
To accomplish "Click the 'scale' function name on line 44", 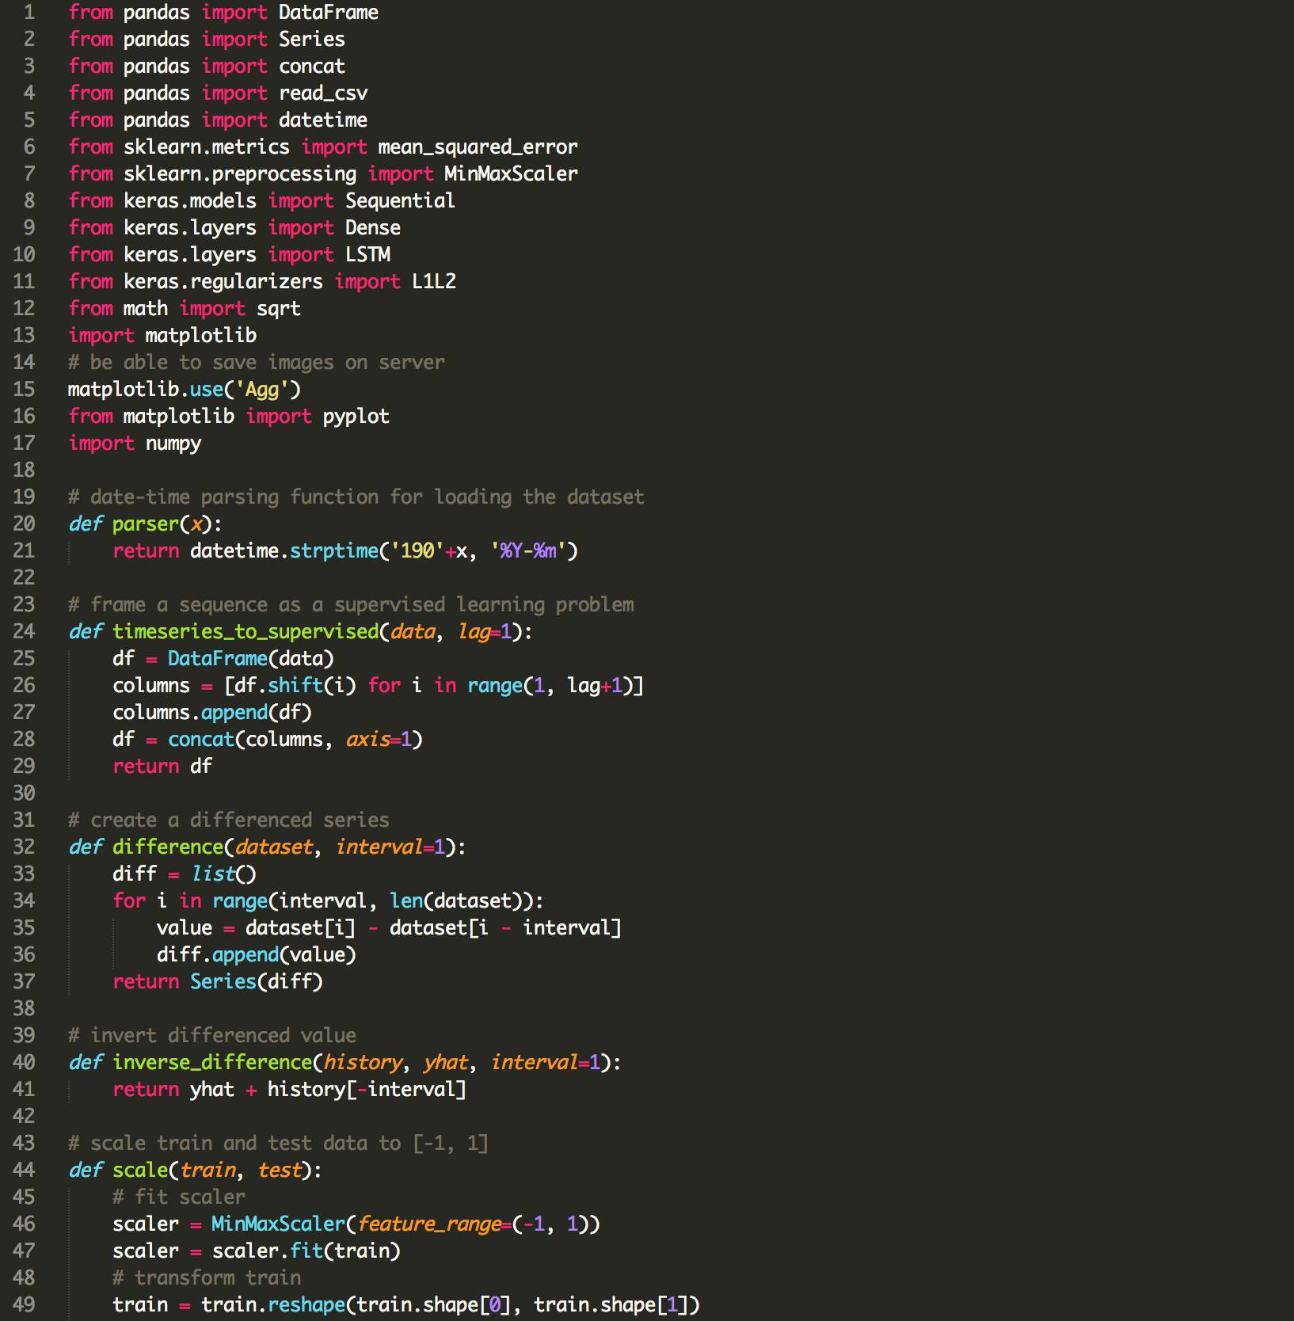I will click(140, 1171).
